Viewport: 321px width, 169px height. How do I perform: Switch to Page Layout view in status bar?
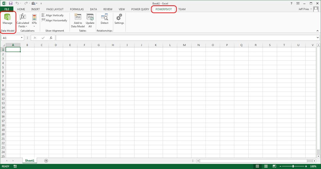click(x=266, y=166)
